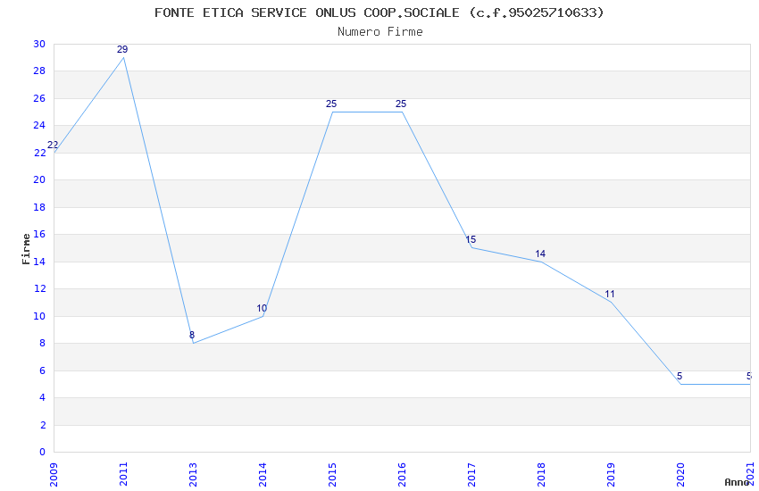Click the y-axis tick value 2

[43, 425]
